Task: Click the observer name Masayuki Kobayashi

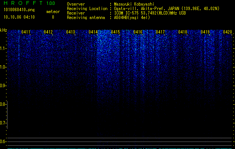Action: click(x=134, y=4)
